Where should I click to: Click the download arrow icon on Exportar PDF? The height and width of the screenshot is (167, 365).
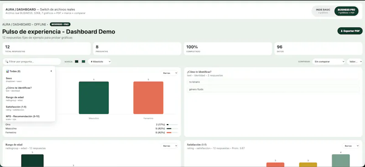(x=341, y=31)
